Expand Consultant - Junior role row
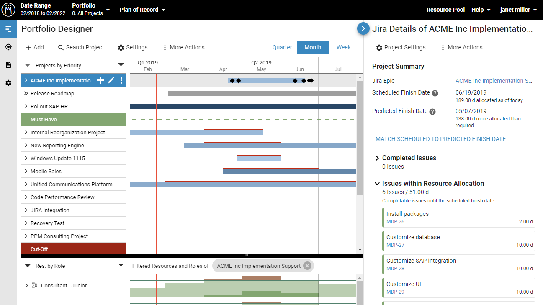 coord(26,285)
